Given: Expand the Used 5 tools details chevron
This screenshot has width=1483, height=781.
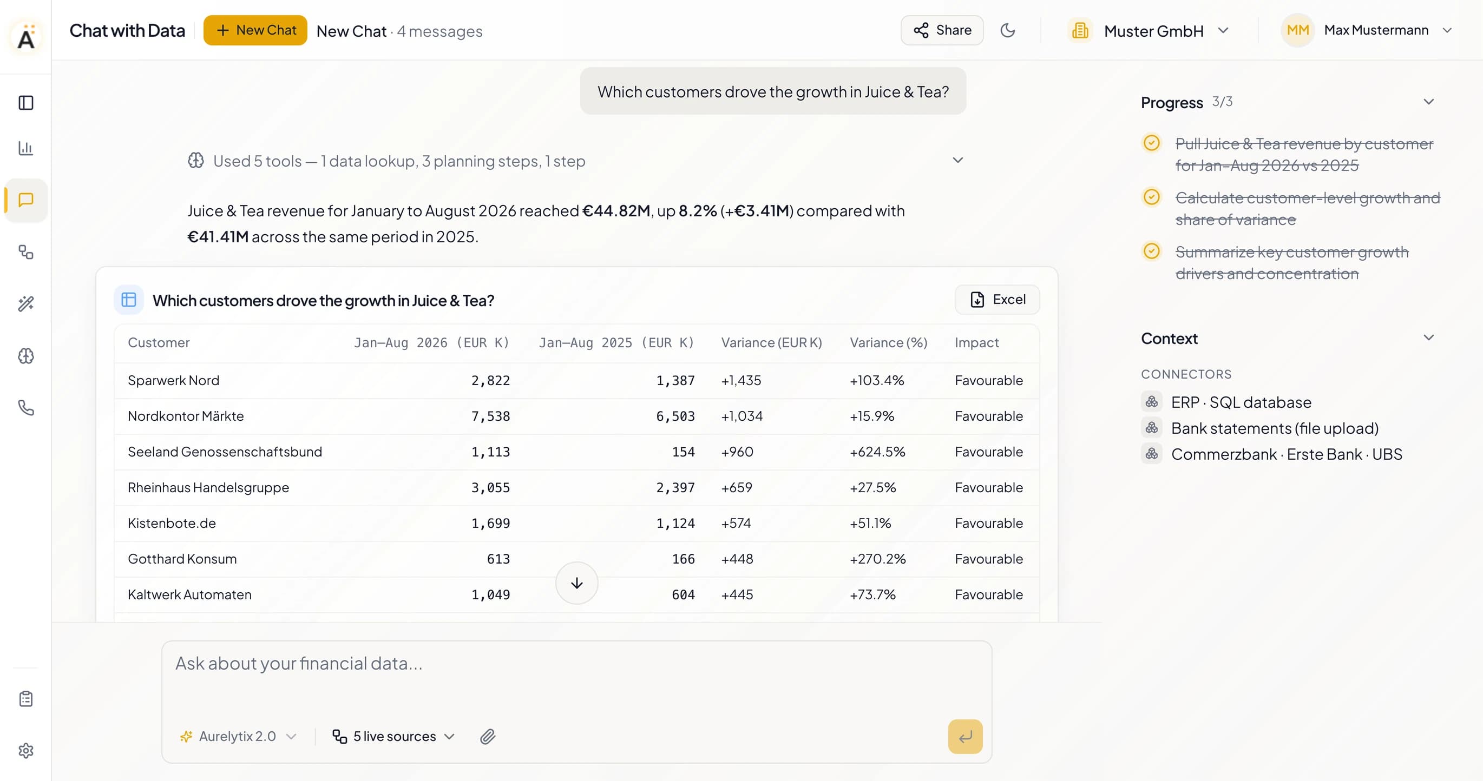Looking at the screenshot, I should point(957,161).
